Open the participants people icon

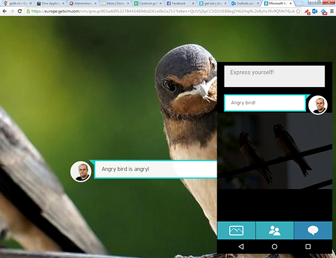[275, 230]
